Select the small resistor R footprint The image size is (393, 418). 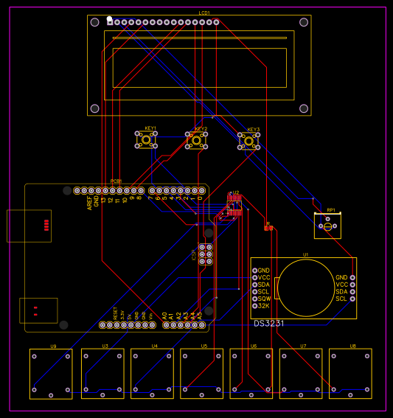coord(268,228)
